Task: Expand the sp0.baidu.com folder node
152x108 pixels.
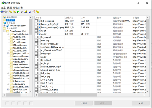Action: (x=8, y=90)
